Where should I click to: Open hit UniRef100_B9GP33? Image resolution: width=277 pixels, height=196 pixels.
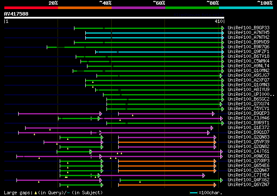coord(248,28)
